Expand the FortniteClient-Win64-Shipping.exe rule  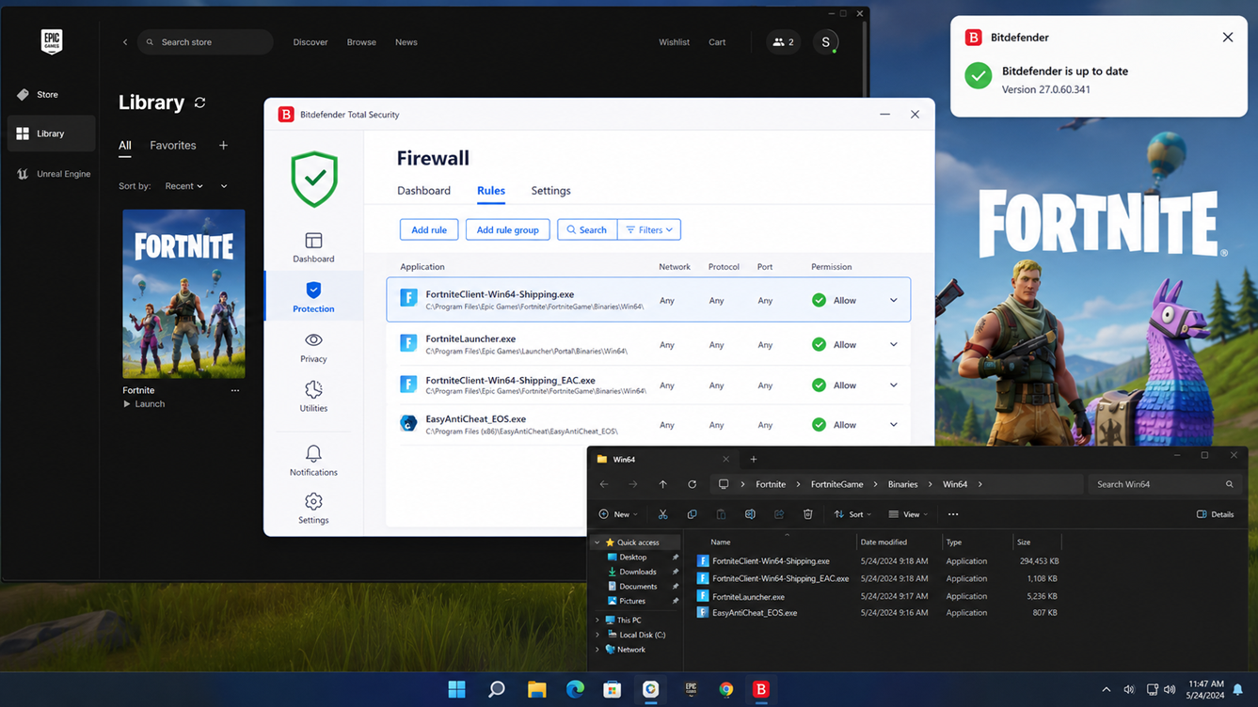(x=893, y=301)
